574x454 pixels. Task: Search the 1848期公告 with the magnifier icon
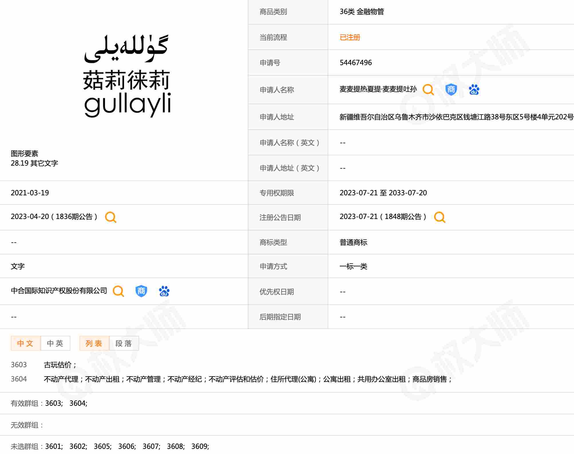pos(440,217)
